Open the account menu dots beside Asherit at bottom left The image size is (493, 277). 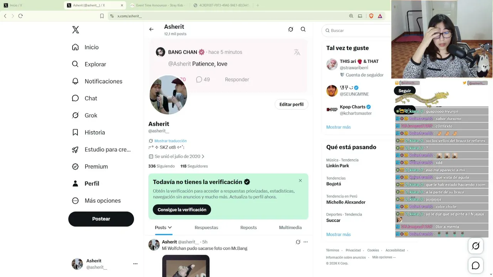click(135, 264)
